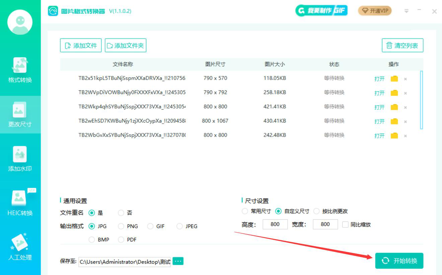The width and height of the screenshot is (442, 275).
Task: Browse save folder with the ... button
Action: [x=178, y=261]
